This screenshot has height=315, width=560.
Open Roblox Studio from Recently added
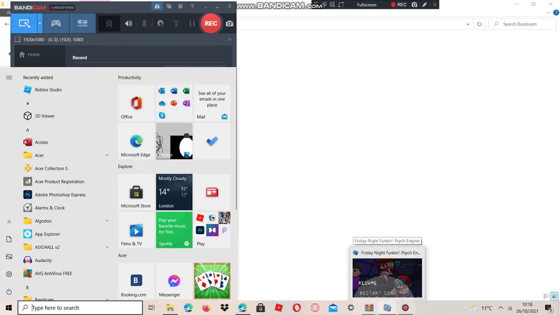pyautogui.click(x=48, y=90)
